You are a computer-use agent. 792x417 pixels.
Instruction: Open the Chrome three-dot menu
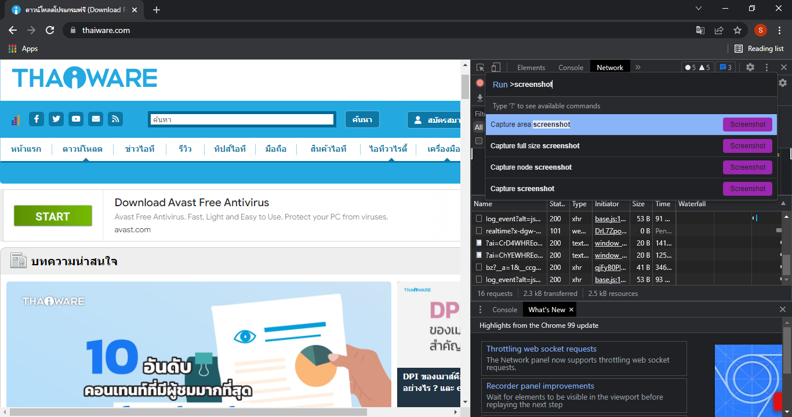pyautogui.click(x=779, y=30)
